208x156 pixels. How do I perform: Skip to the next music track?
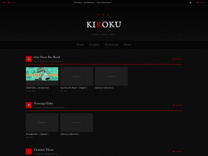click(x=14, y=3)
